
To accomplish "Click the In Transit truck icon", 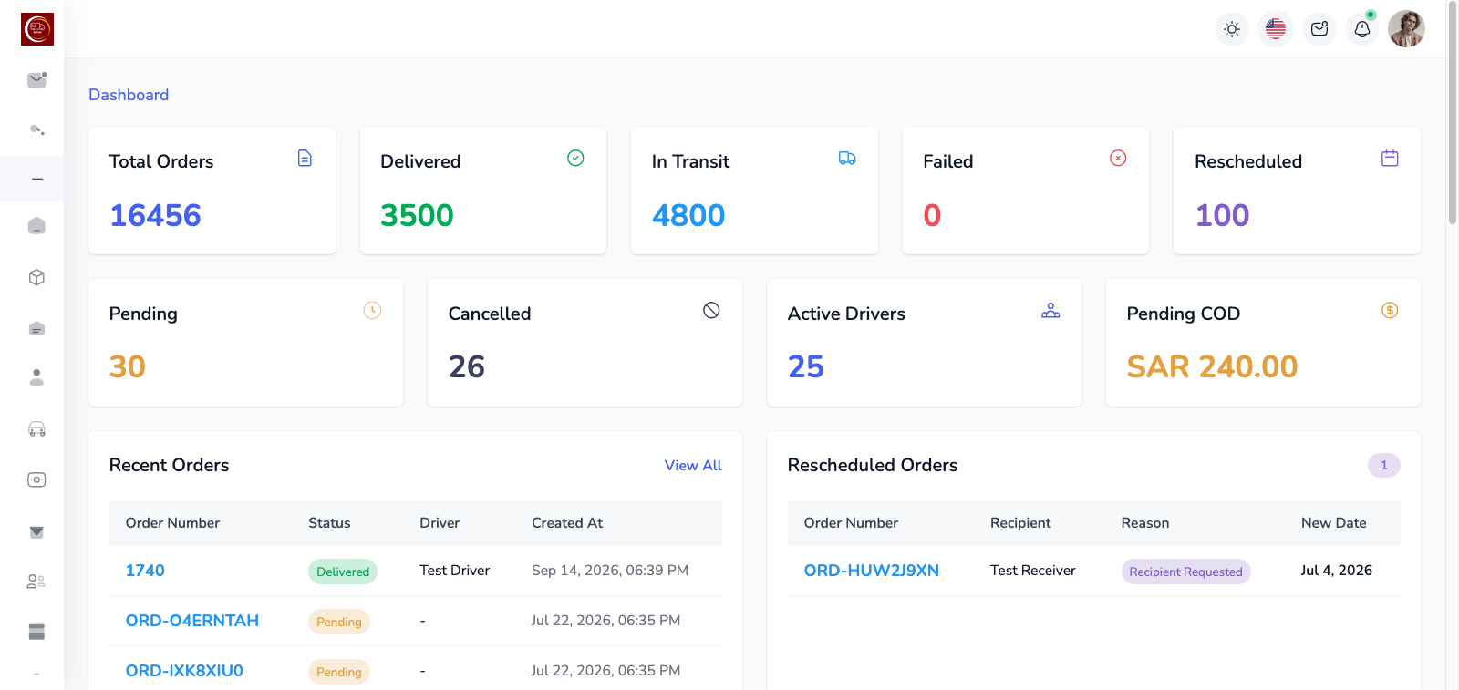I will pos(847,159).
